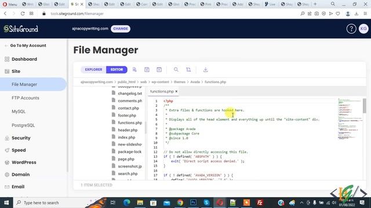Screen dimensions: 371x208
Task: Click the Opera tab search magnifier
Action: point(333,4)
